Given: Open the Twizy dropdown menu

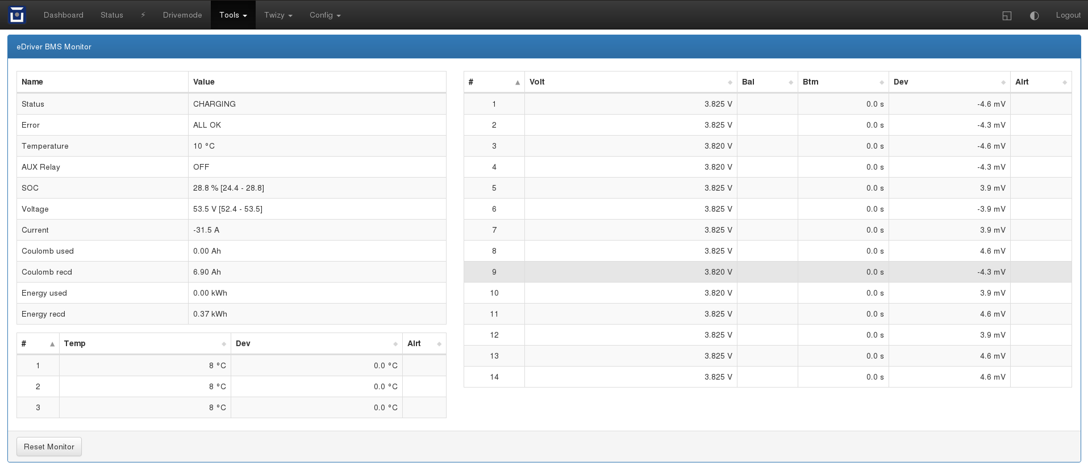Looking at the screenshot, I should pos(278,15).
